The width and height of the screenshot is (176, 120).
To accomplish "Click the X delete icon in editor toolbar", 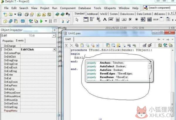I will click(71, 45).
